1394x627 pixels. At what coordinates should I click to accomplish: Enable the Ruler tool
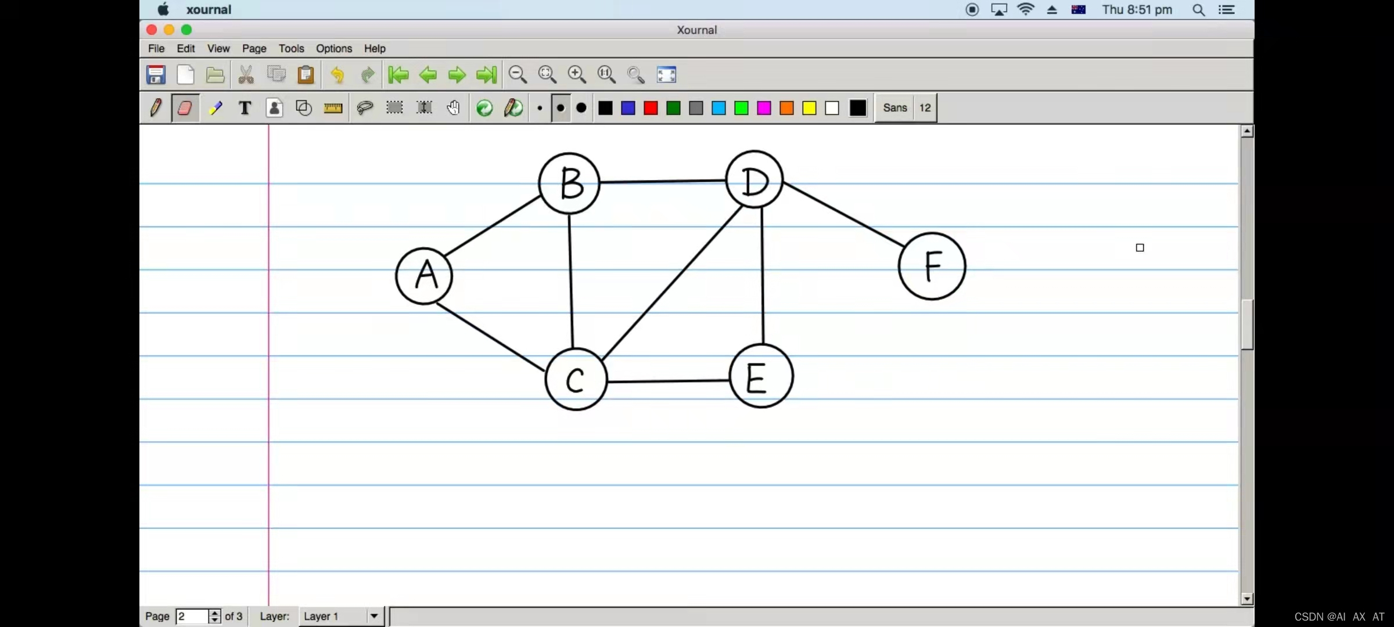pos(333,108)
